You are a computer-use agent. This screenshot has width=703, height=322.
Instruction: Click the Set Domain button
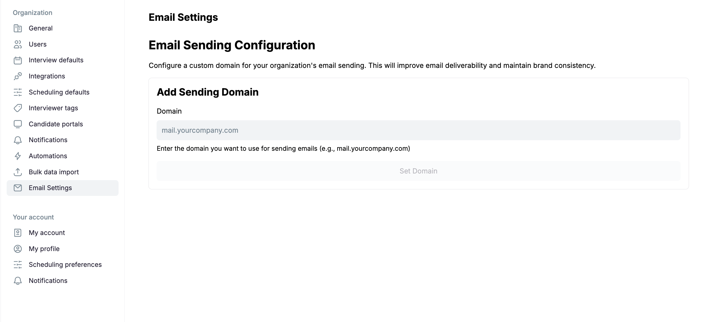point(418,171)
